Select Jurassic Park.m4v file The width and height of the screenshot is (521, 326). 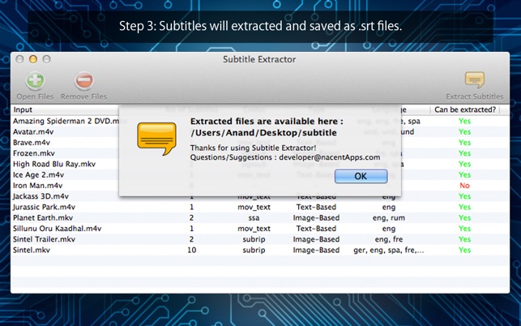pos(44,207)
